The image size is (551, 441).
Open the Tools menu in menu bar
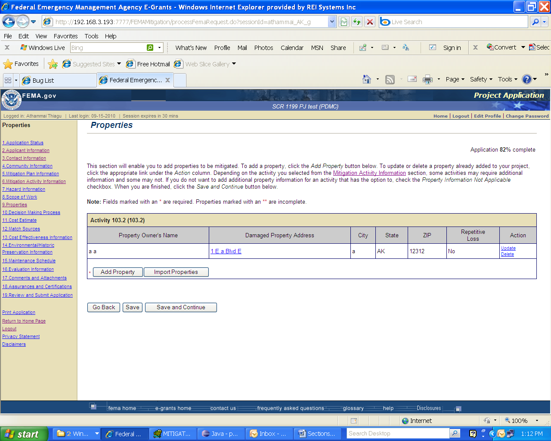[x=91, y=36]
